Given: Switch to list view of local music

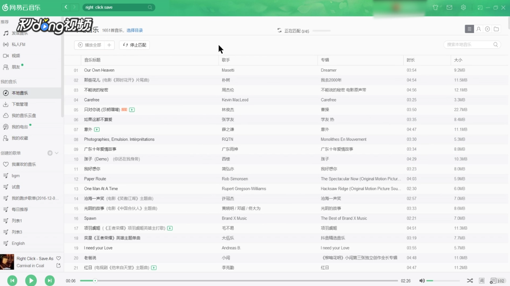Looking at the screenshot, I should [469, 29].
